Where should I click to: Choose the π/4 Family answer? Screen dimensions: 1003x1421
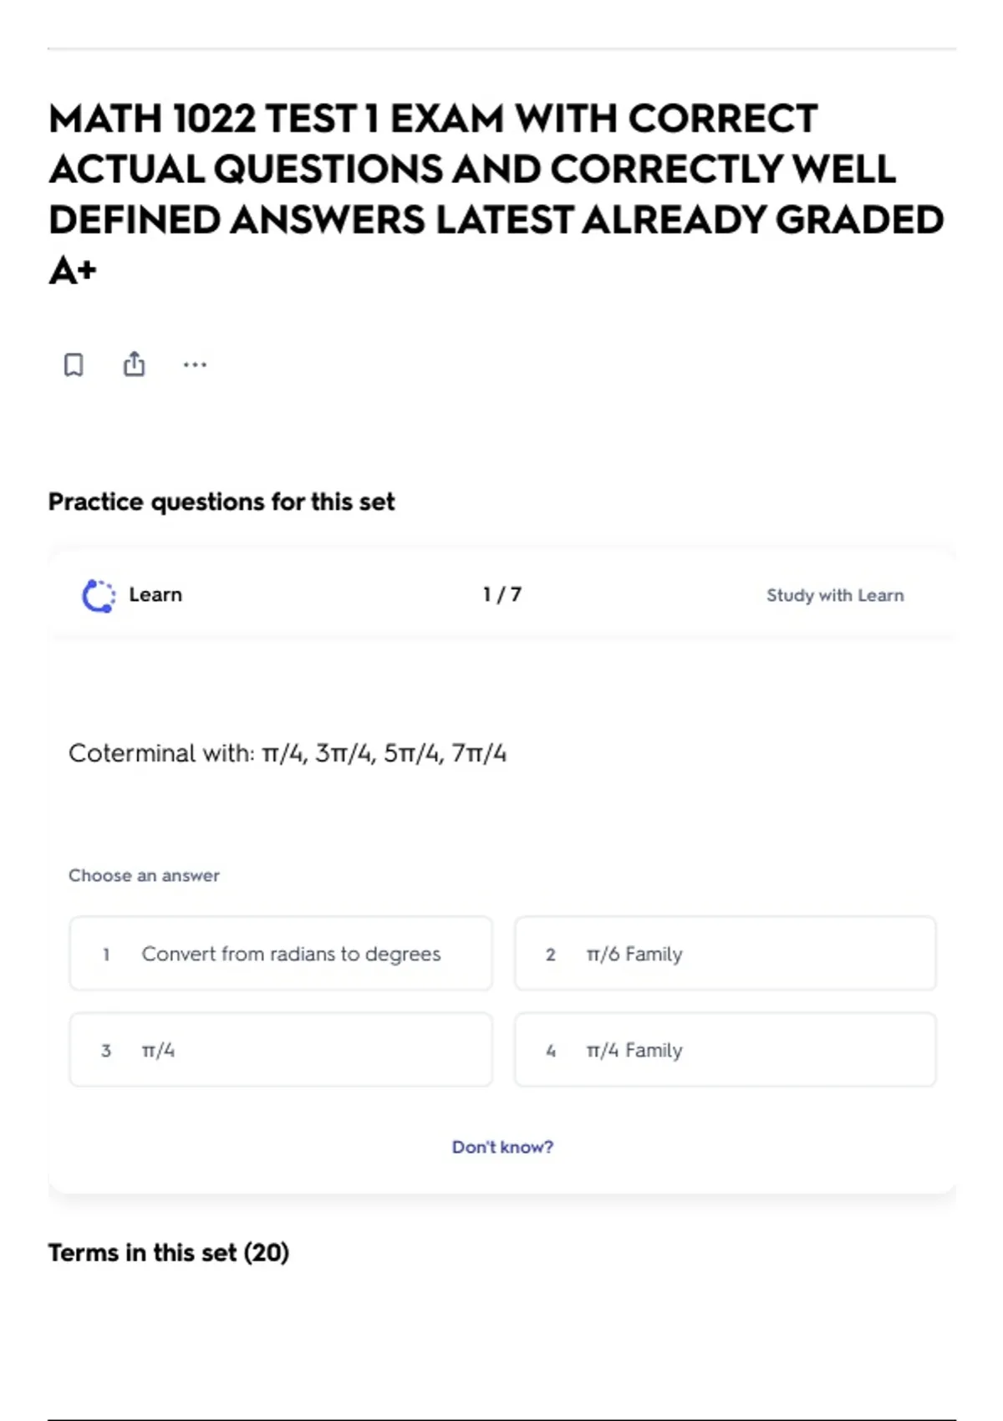pos(726,1050)
